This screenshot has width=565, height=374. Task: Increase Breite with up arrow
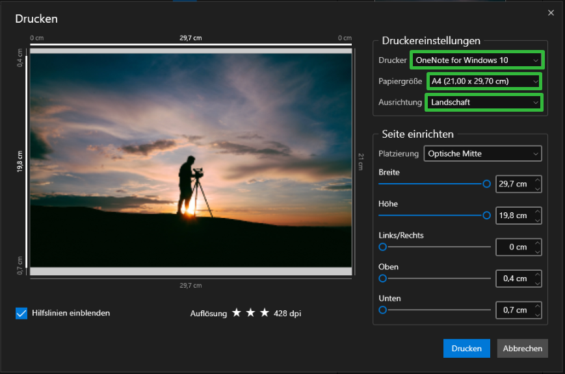(537, 180)
